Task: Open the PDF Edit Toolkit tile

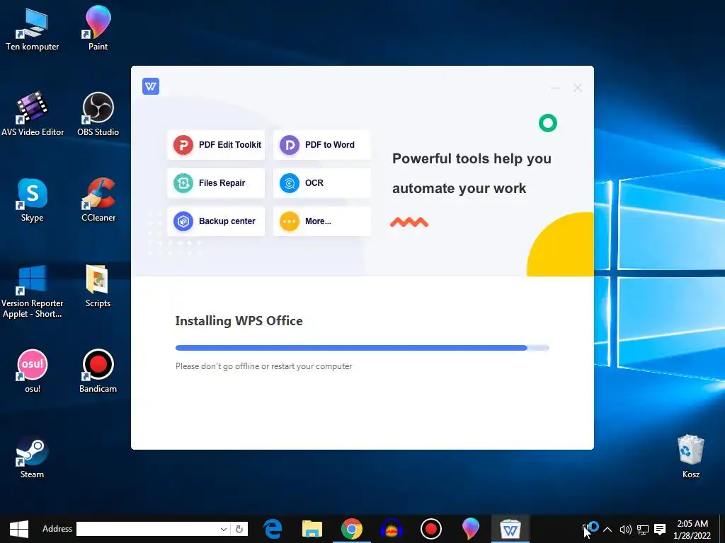Action: pyautogui.click(x=216, y=145)
